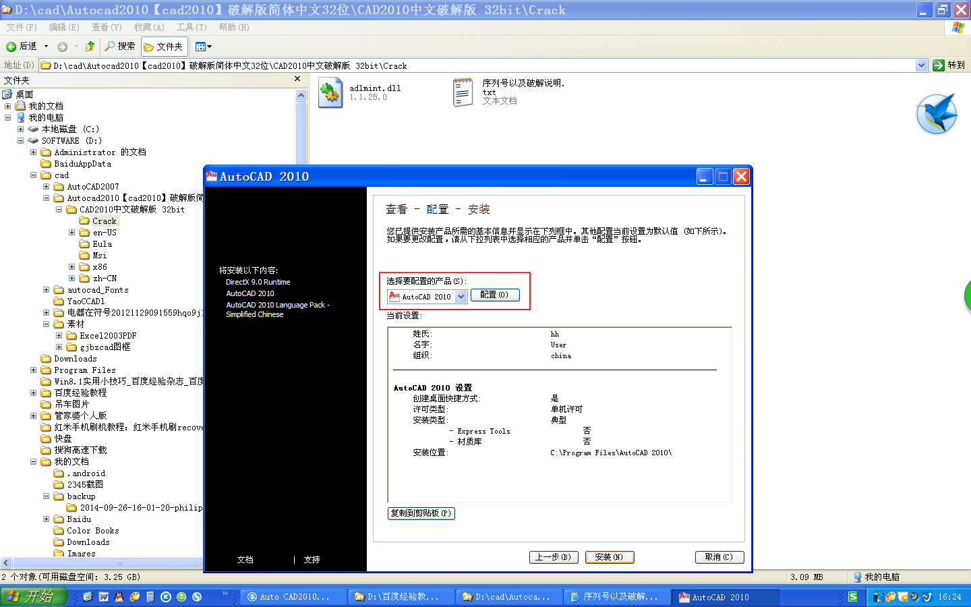The height and width of the screenshot is (607, 971).
Task: Select the Excel2003PDF folder in tree
Action: (108, 335)
